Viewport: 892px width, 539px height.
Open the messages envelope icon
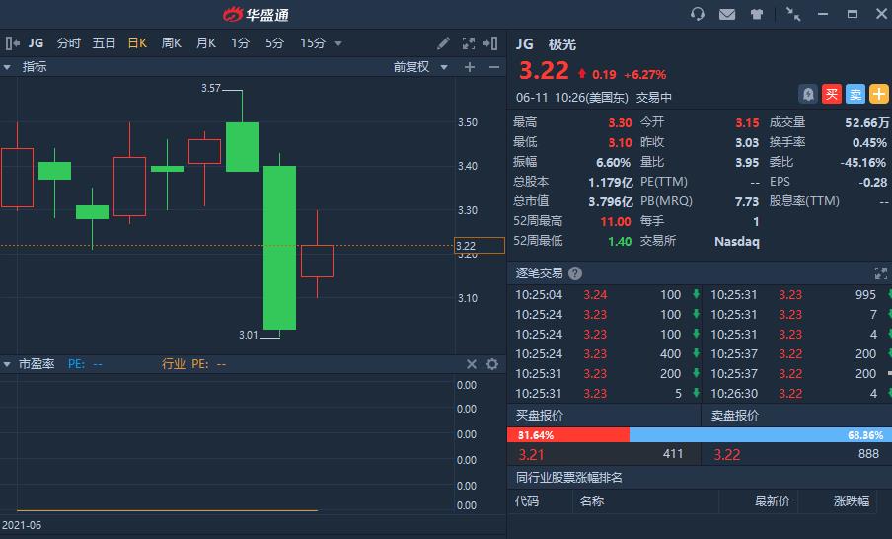(727, 14)
